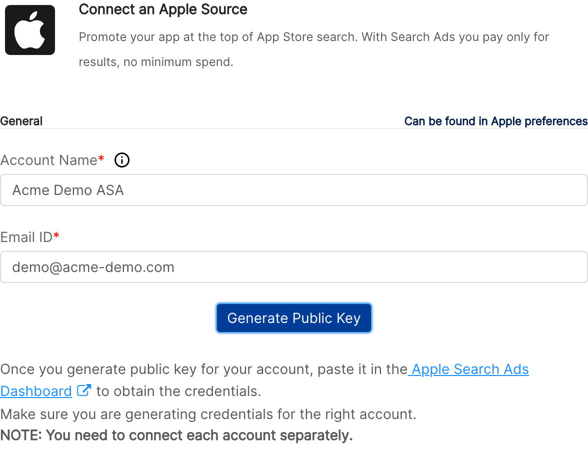
Task: Click the 'Connect an Apple Source' heading
Action: coord(163,9)
